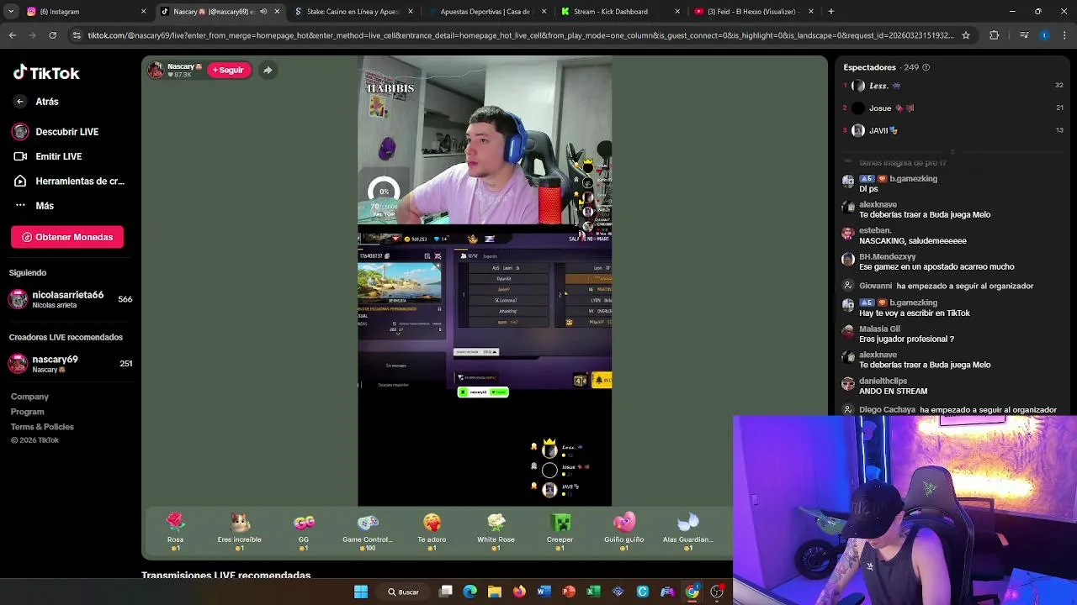The image size is (1077, 605).
Task: Send the Creeper gift
Action: [560, 532]
